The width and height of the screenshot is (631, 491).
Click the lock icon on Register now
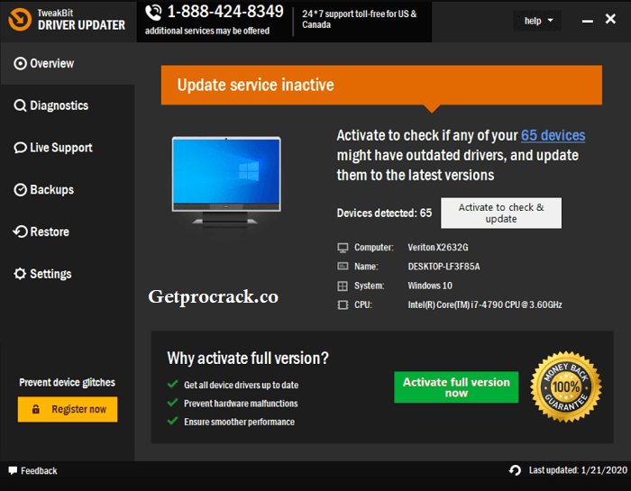point(36,409)
